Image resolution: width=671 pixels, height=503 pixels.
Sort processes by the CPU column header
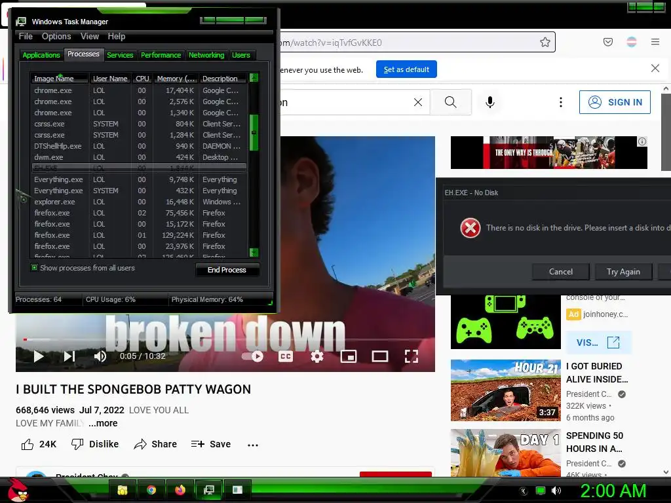(142, 79)
